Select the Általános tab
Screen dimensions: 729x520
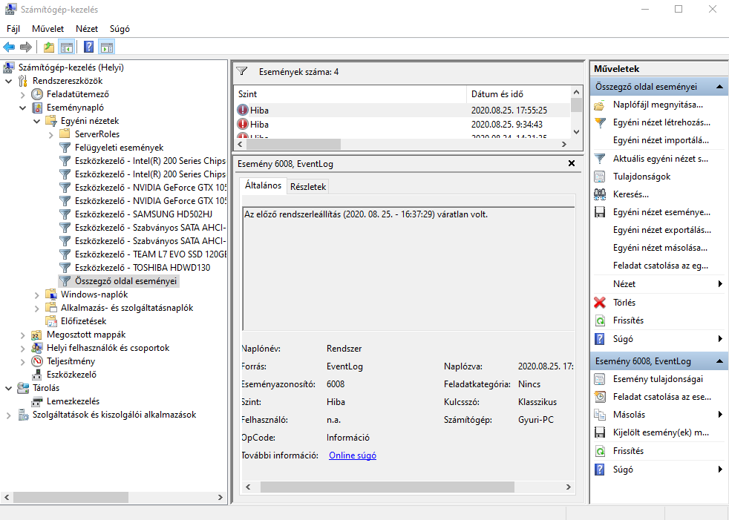(263, 185)
